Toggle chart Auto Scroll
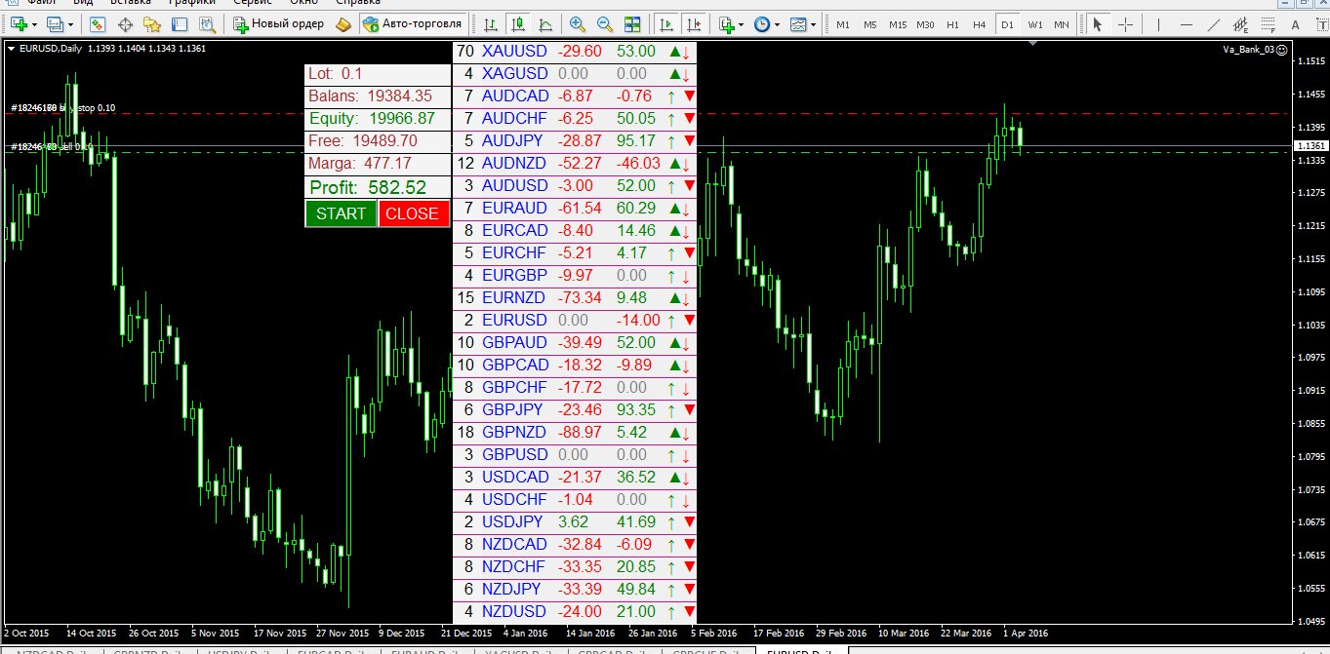Viewport: 1330px width, 654px height. tap(666, 23)
